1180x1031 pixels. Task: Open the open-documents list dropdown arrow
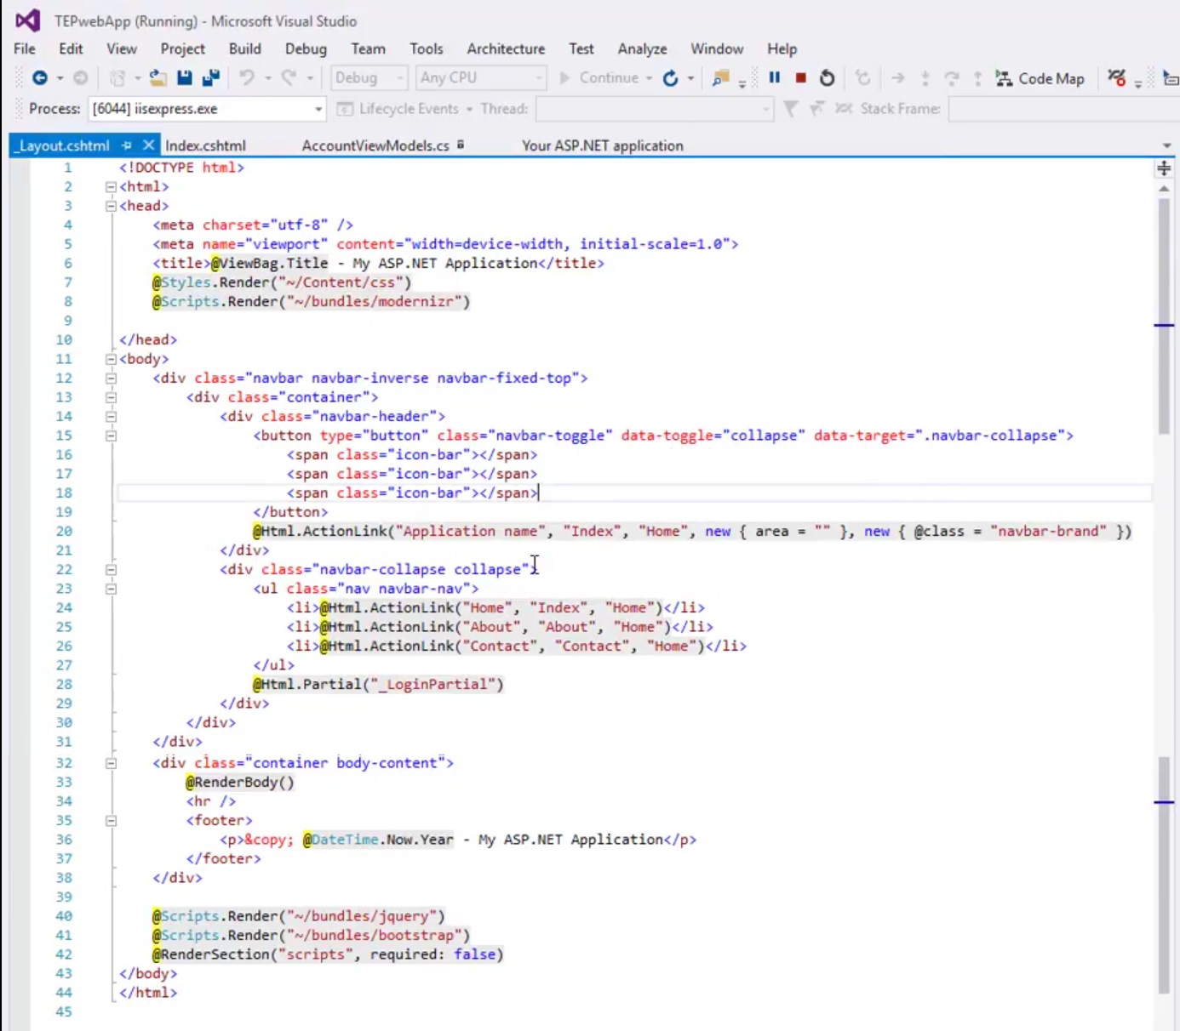pyautogui.click(x=1166, y=146)
